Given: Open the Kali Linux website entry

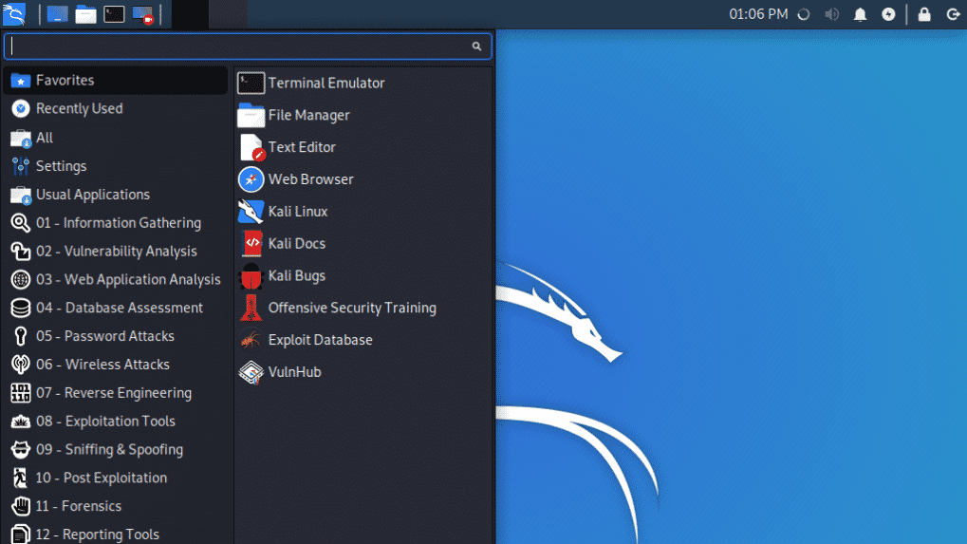Looking at the screenshot, I should 363,212.
